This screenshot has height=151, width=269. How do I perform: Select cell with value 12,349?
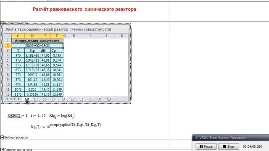coord(57,94)
